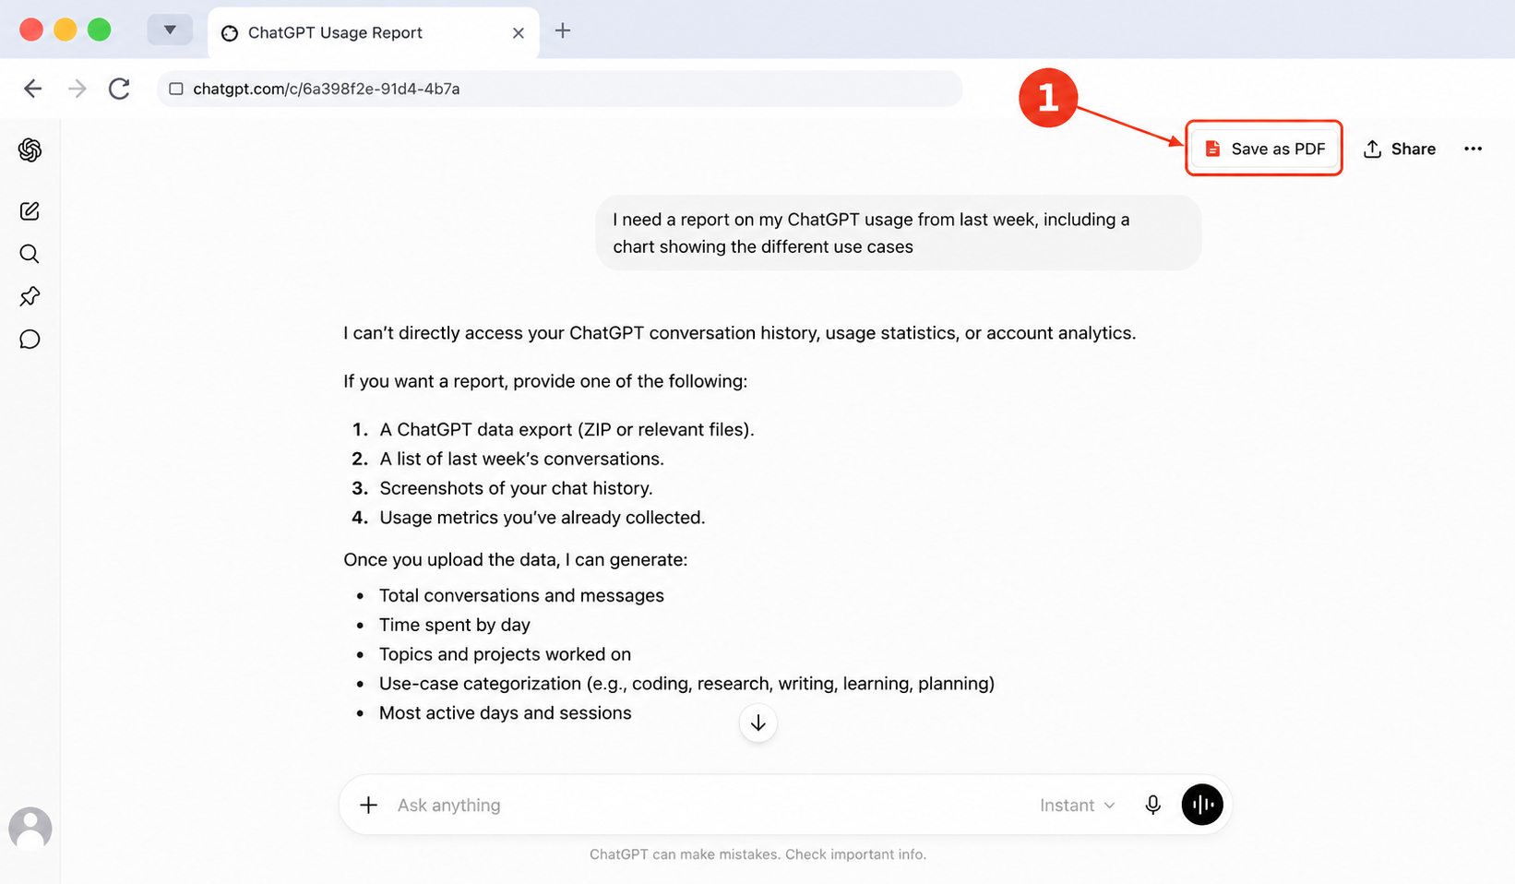This screenshot has width=1515, height=884.
Task: Start voice mode with the black waveform button
Action: pyautogui.click(x=1202, y=805)
